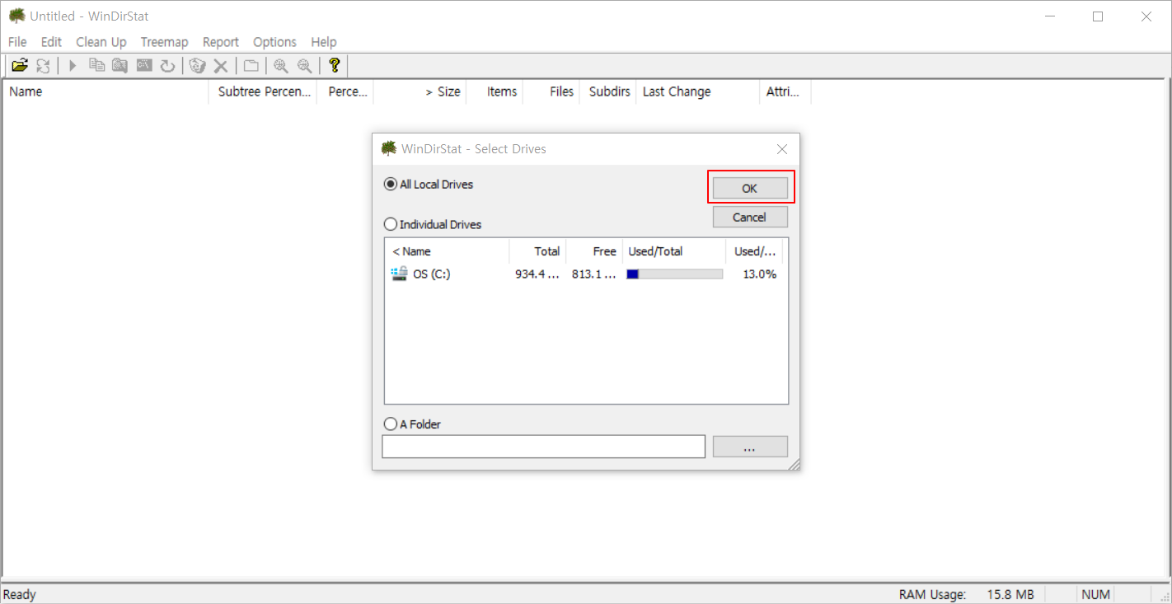Click the Subdirs column header
Image resolution: width=1172 pixels, height=604 pixels.
[x=608, y=91]
